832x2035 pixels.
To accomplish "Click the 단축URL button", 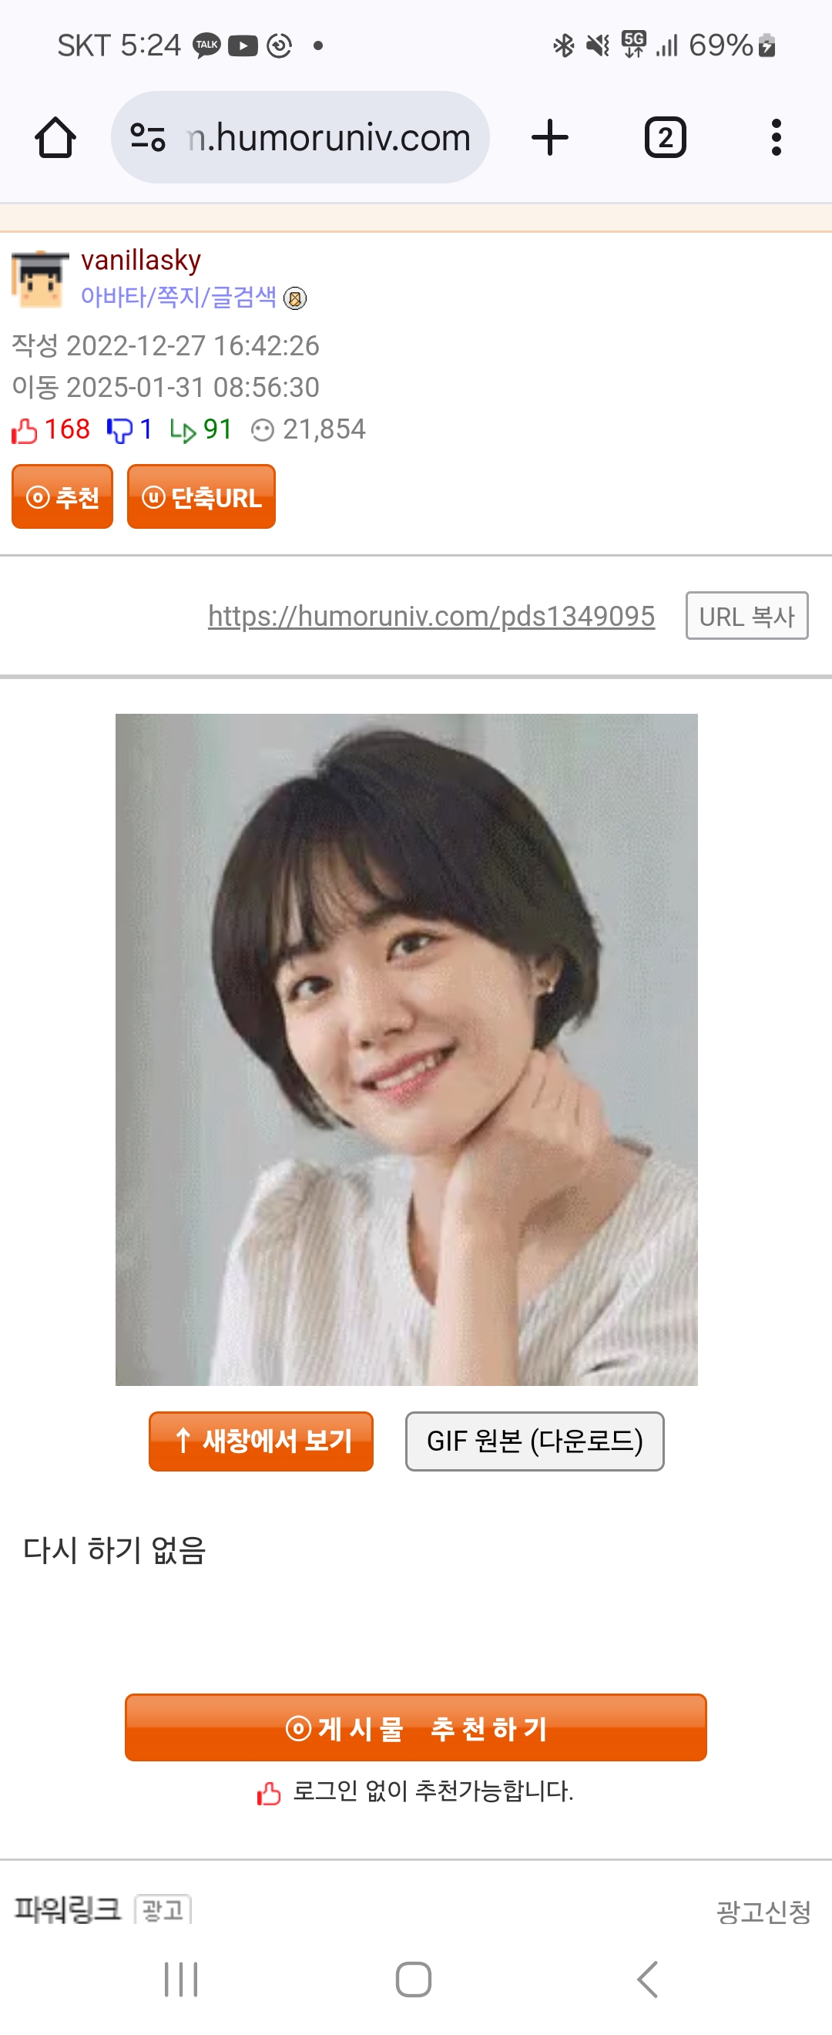I will click(x=201, y=497).
